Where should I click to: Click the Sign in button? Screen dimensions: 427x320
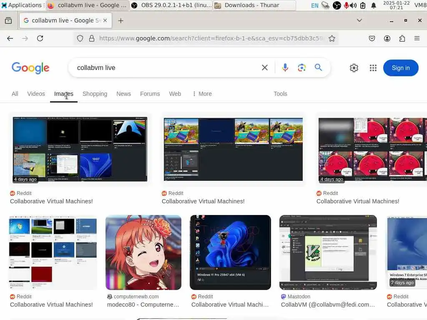[401, 68]
